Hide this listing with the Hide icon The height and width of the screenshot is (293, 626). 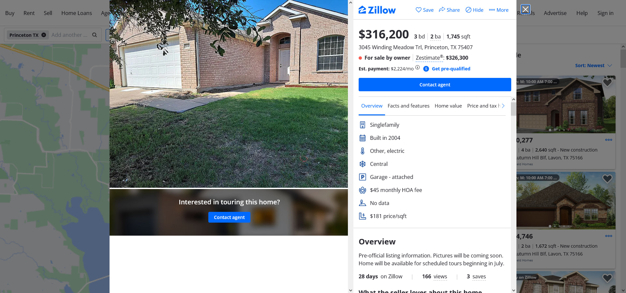coord(468,10)
